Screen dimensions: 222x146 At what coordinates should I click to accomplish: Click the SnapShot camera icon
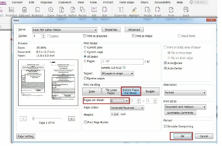(x=11, y=10)
